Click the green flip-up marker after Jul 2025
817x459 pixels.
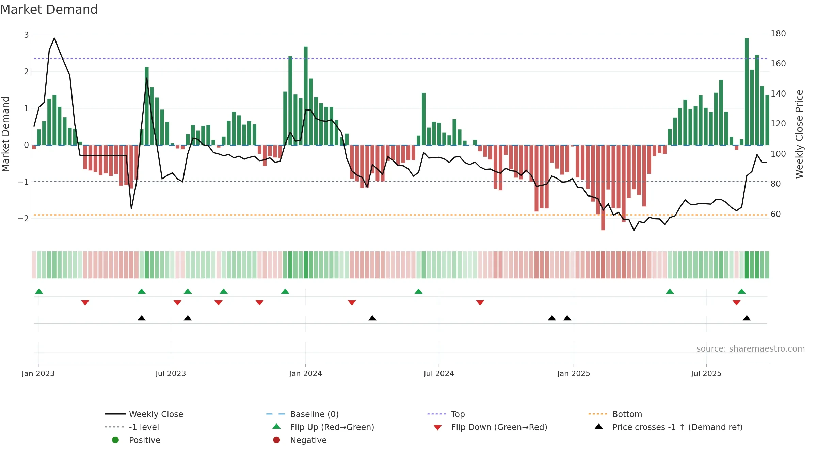click(741, 291)
